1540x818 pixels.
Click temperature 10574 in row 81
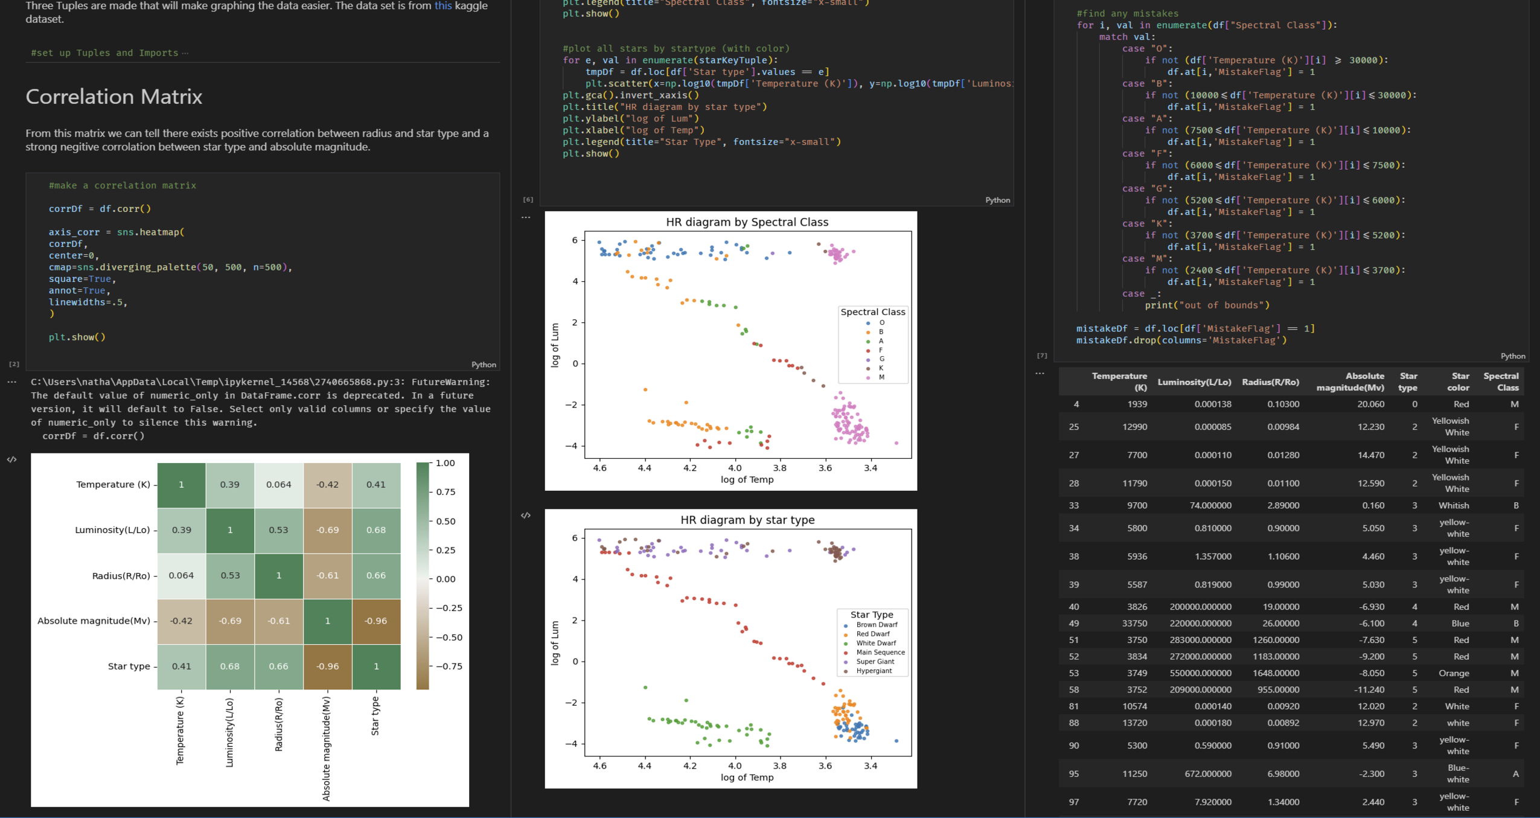click(x=1134, y=706)
